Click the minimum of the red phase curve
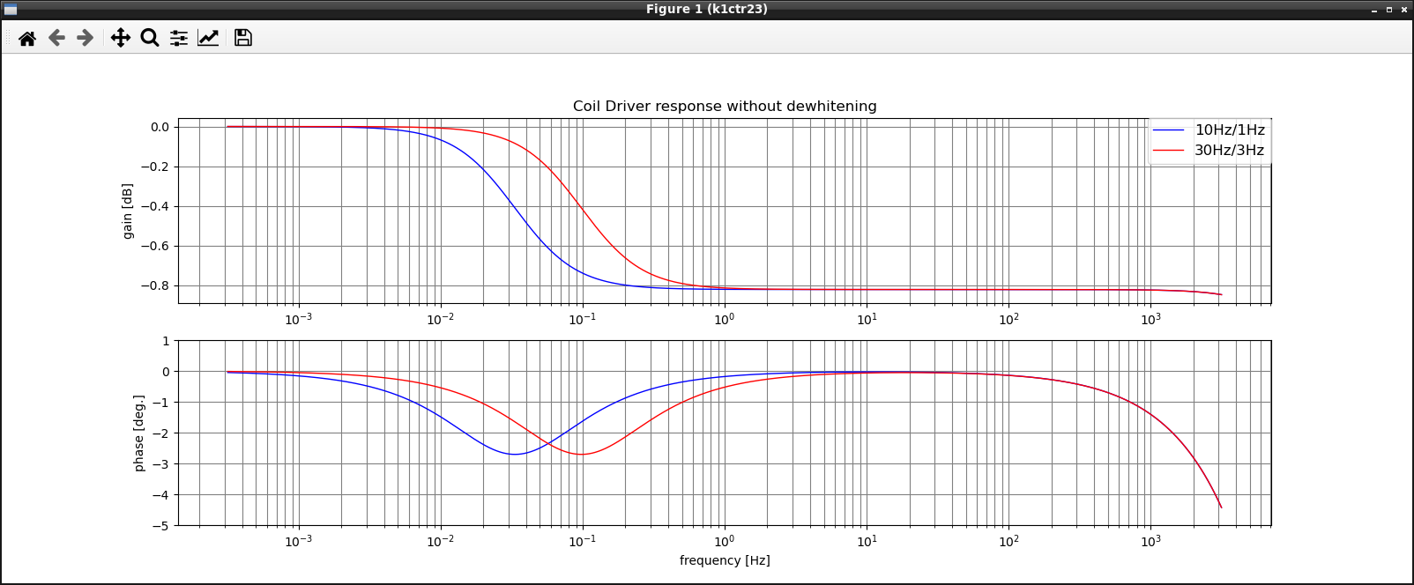The image size is (1414, 585). tap(582, 455)
